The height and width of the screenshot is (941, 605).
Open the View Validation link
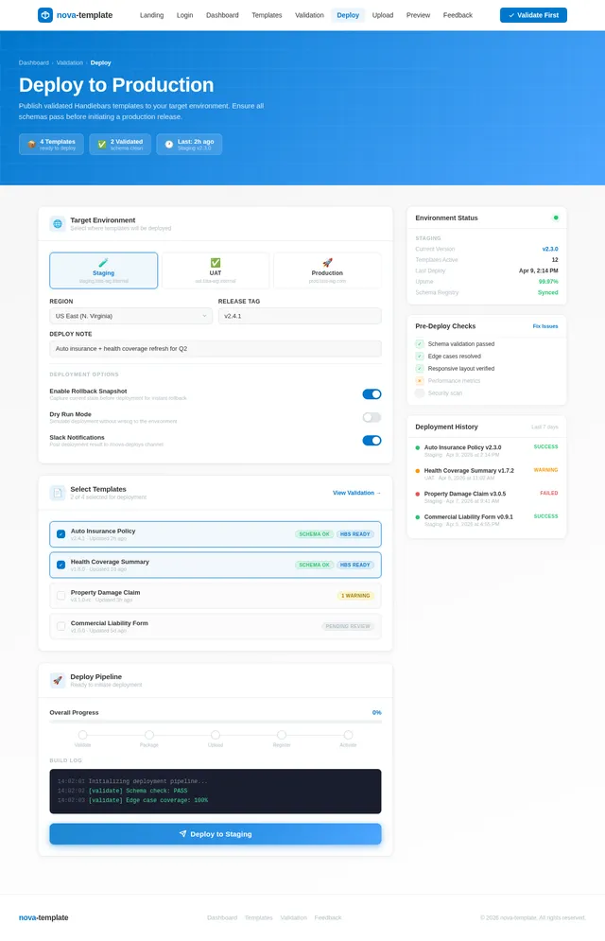click(356, 493)
